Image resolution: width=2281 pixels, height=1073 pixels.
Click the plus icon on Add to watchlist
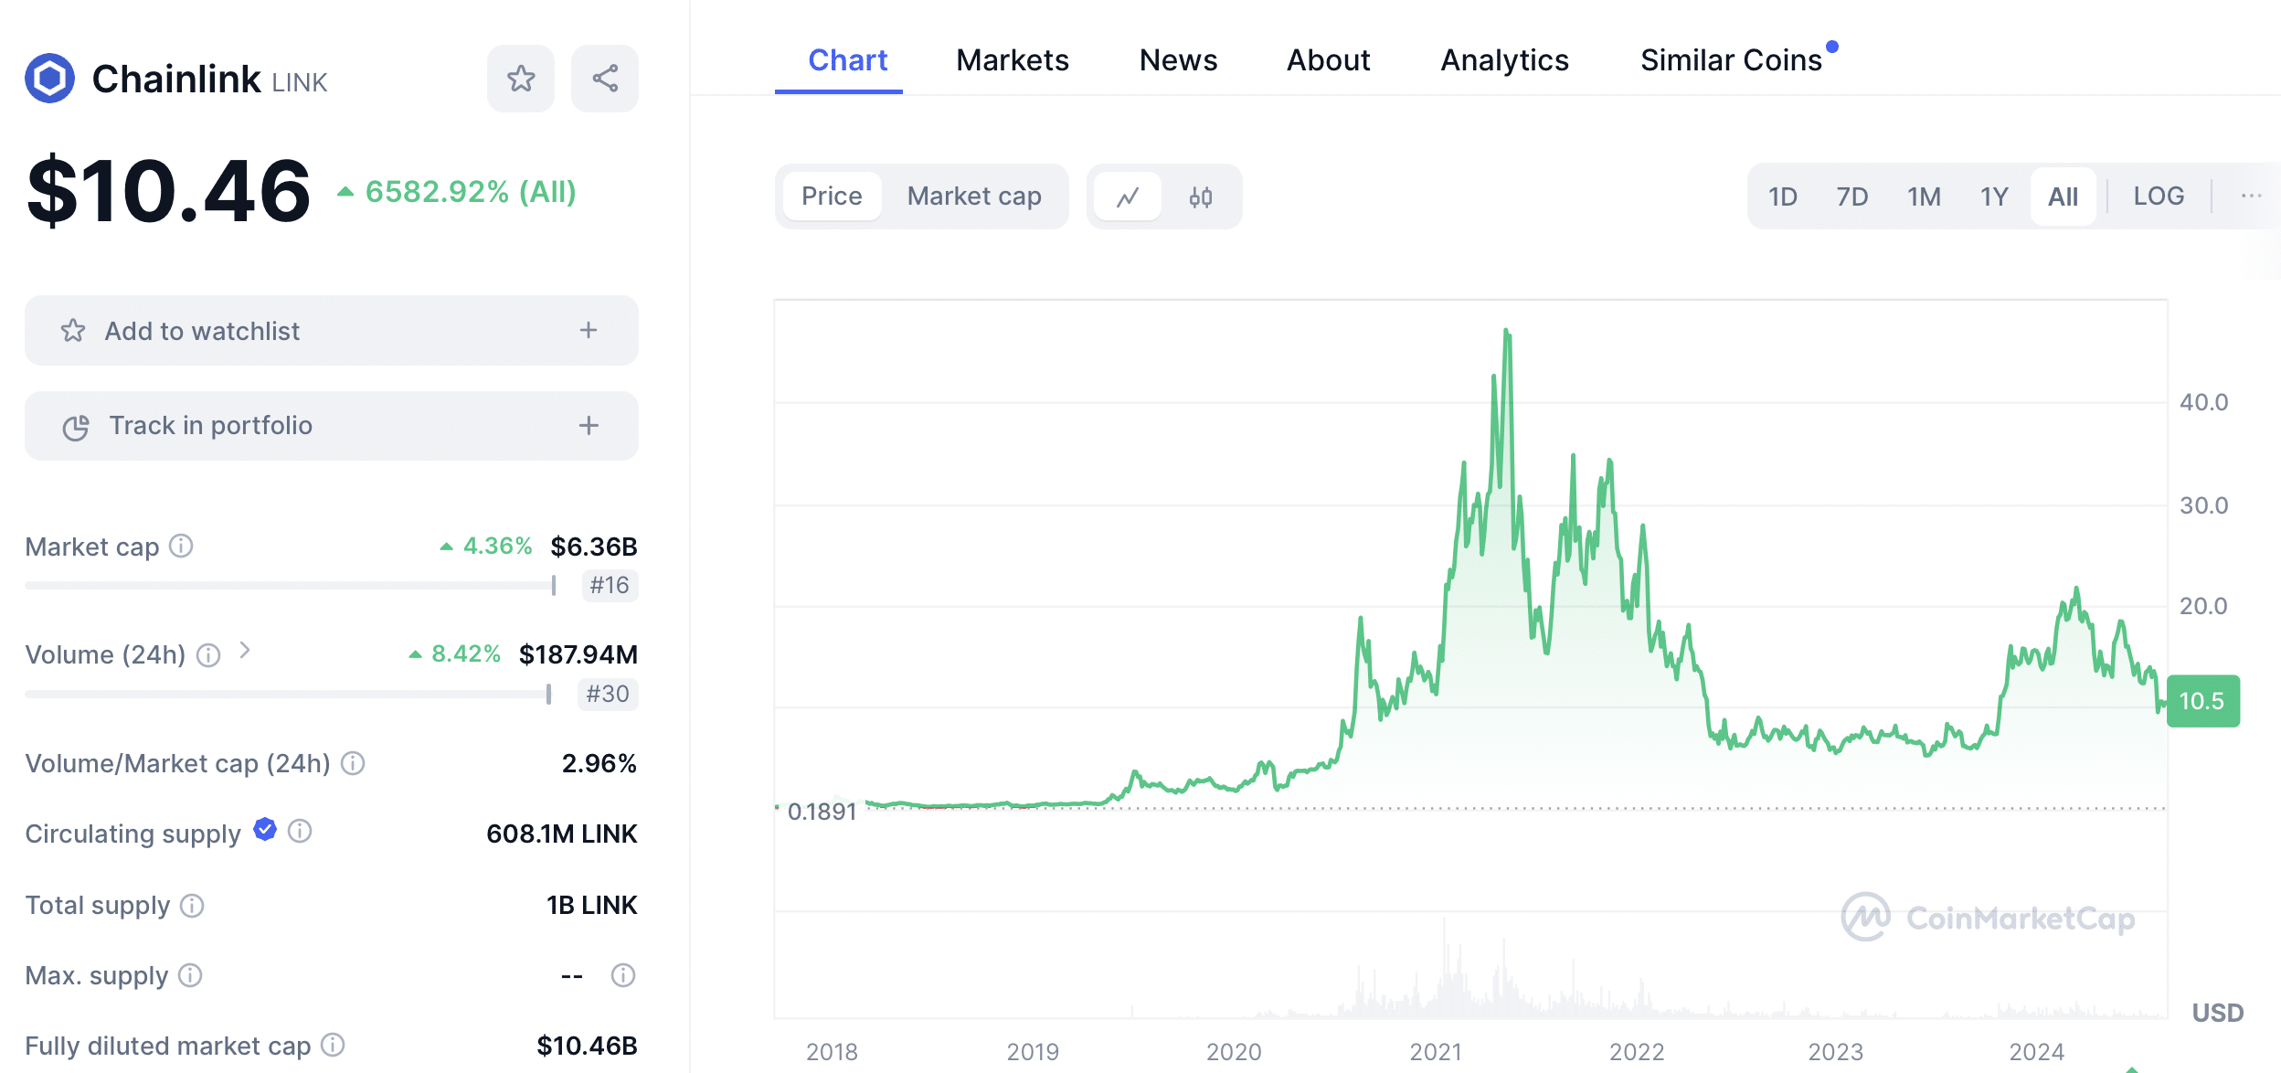coord(589,330)
